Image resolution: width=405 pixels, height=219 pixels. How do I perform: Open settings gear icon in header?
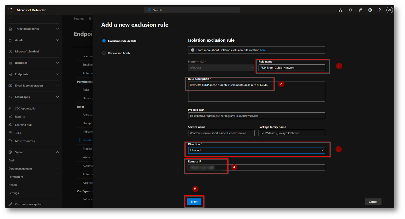370,10
